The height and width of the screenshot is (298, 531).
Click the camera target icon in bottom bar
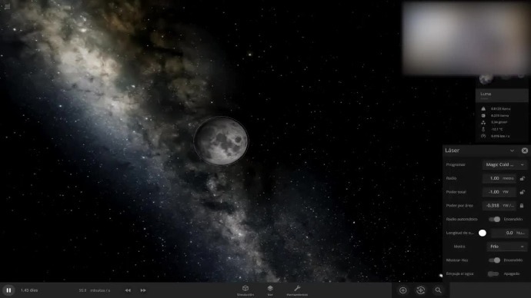coord(421,290)
